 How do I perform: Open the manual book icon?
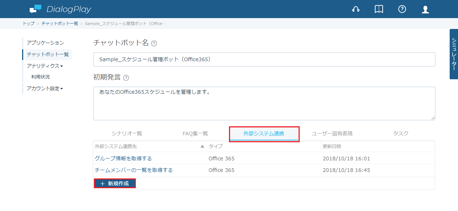379,9
